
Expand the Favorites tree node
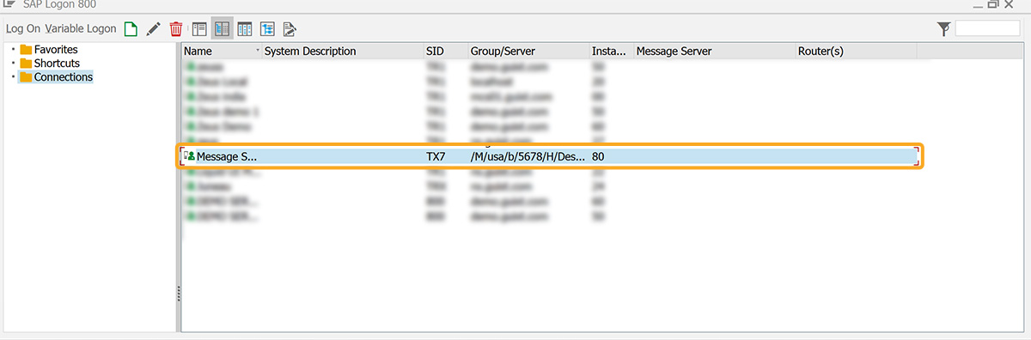coord(13,50)
